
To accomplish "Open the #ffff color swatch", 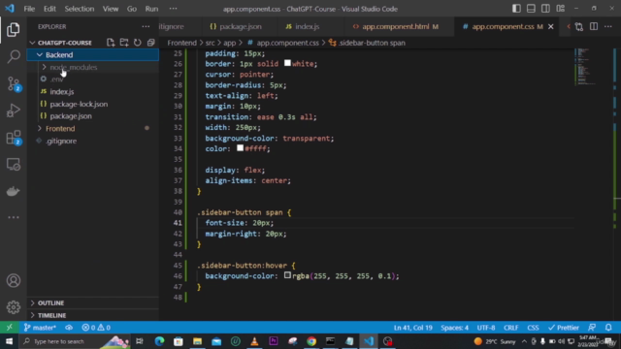I will [240, 148].
